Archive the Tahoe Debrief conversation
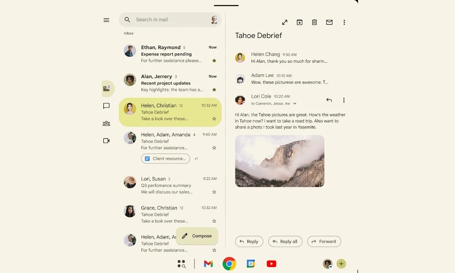 pos(299,22)
